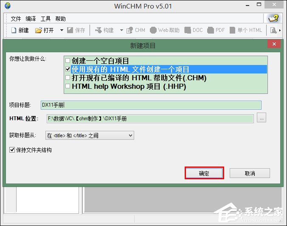Image resolution: width=287 pixels, height=226 pixels.
Task: Expand the 构建 build dropdown arrow
Action: 121,30
